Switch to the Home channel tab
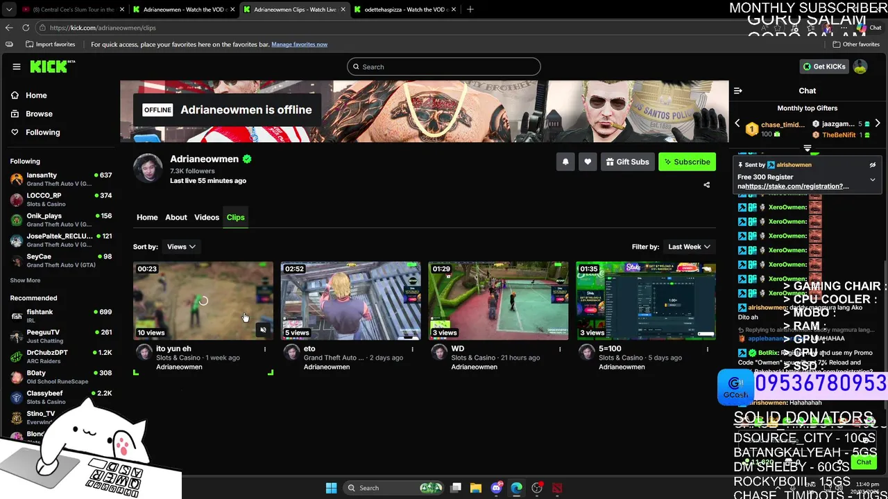 click(147, 218)
